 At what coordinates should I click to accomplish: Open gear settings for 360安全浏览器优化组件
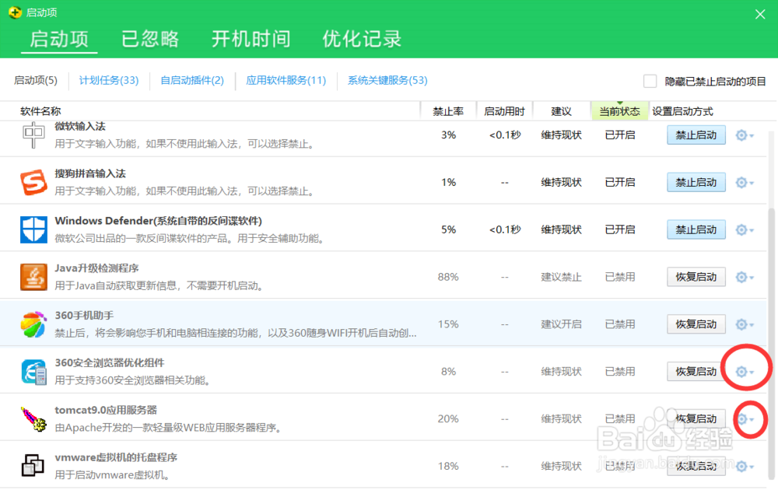(x=745, y=372)
